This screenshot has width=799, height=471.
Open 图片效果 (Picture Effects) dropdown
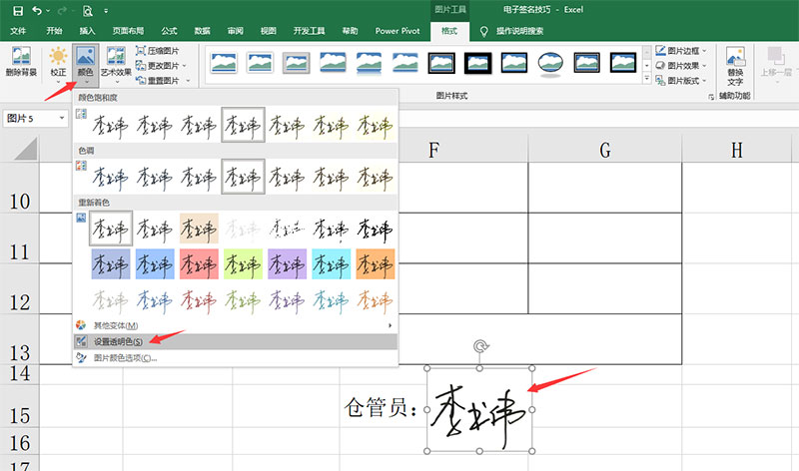coord(681,66)
